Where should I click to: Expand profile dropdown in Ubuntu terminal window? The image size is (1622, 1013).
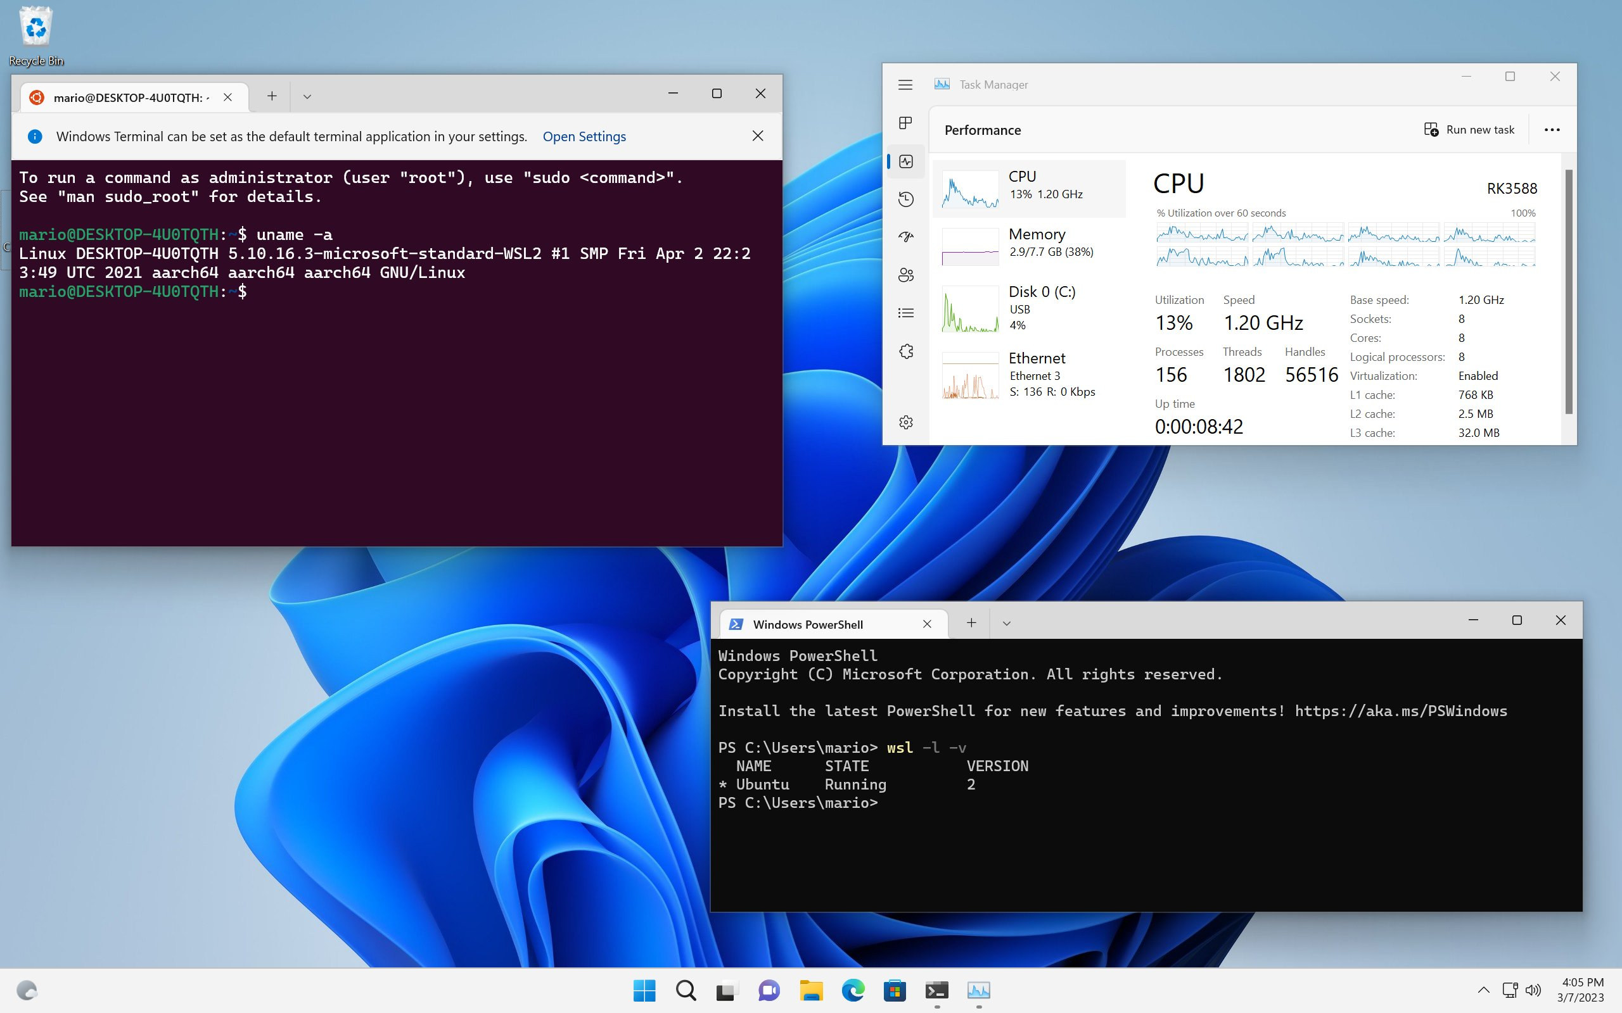(307, 96)
